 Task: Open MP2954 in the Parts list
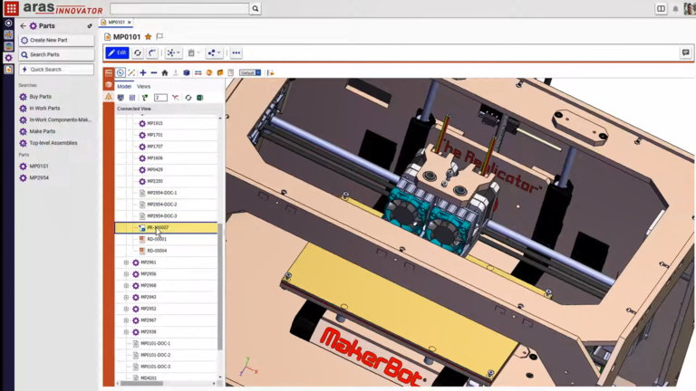[x=39, y=177]
